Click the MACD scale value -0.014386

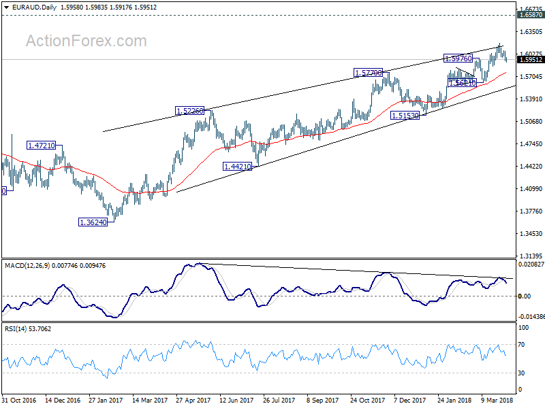(x=531, y=317)
